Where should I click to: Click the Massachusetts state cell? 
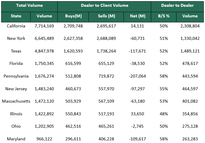[16, 101]
